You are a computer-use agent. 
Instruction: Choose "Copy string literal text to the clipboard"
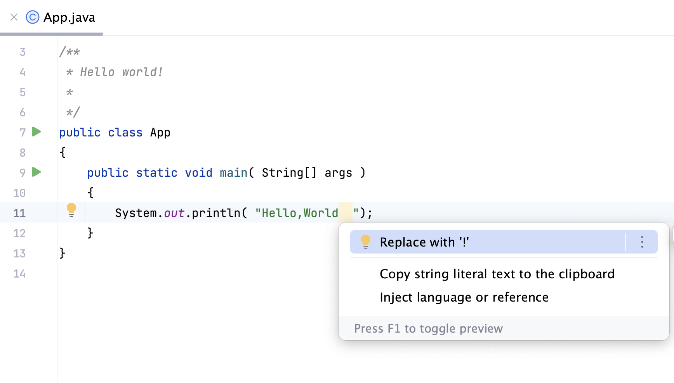click(497, 274)
